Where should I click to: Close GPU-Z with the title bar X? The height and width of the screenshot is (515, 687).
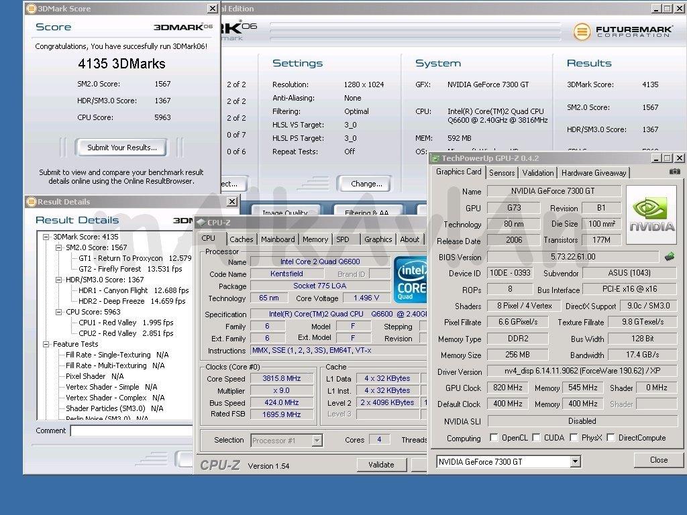[679, 158]
